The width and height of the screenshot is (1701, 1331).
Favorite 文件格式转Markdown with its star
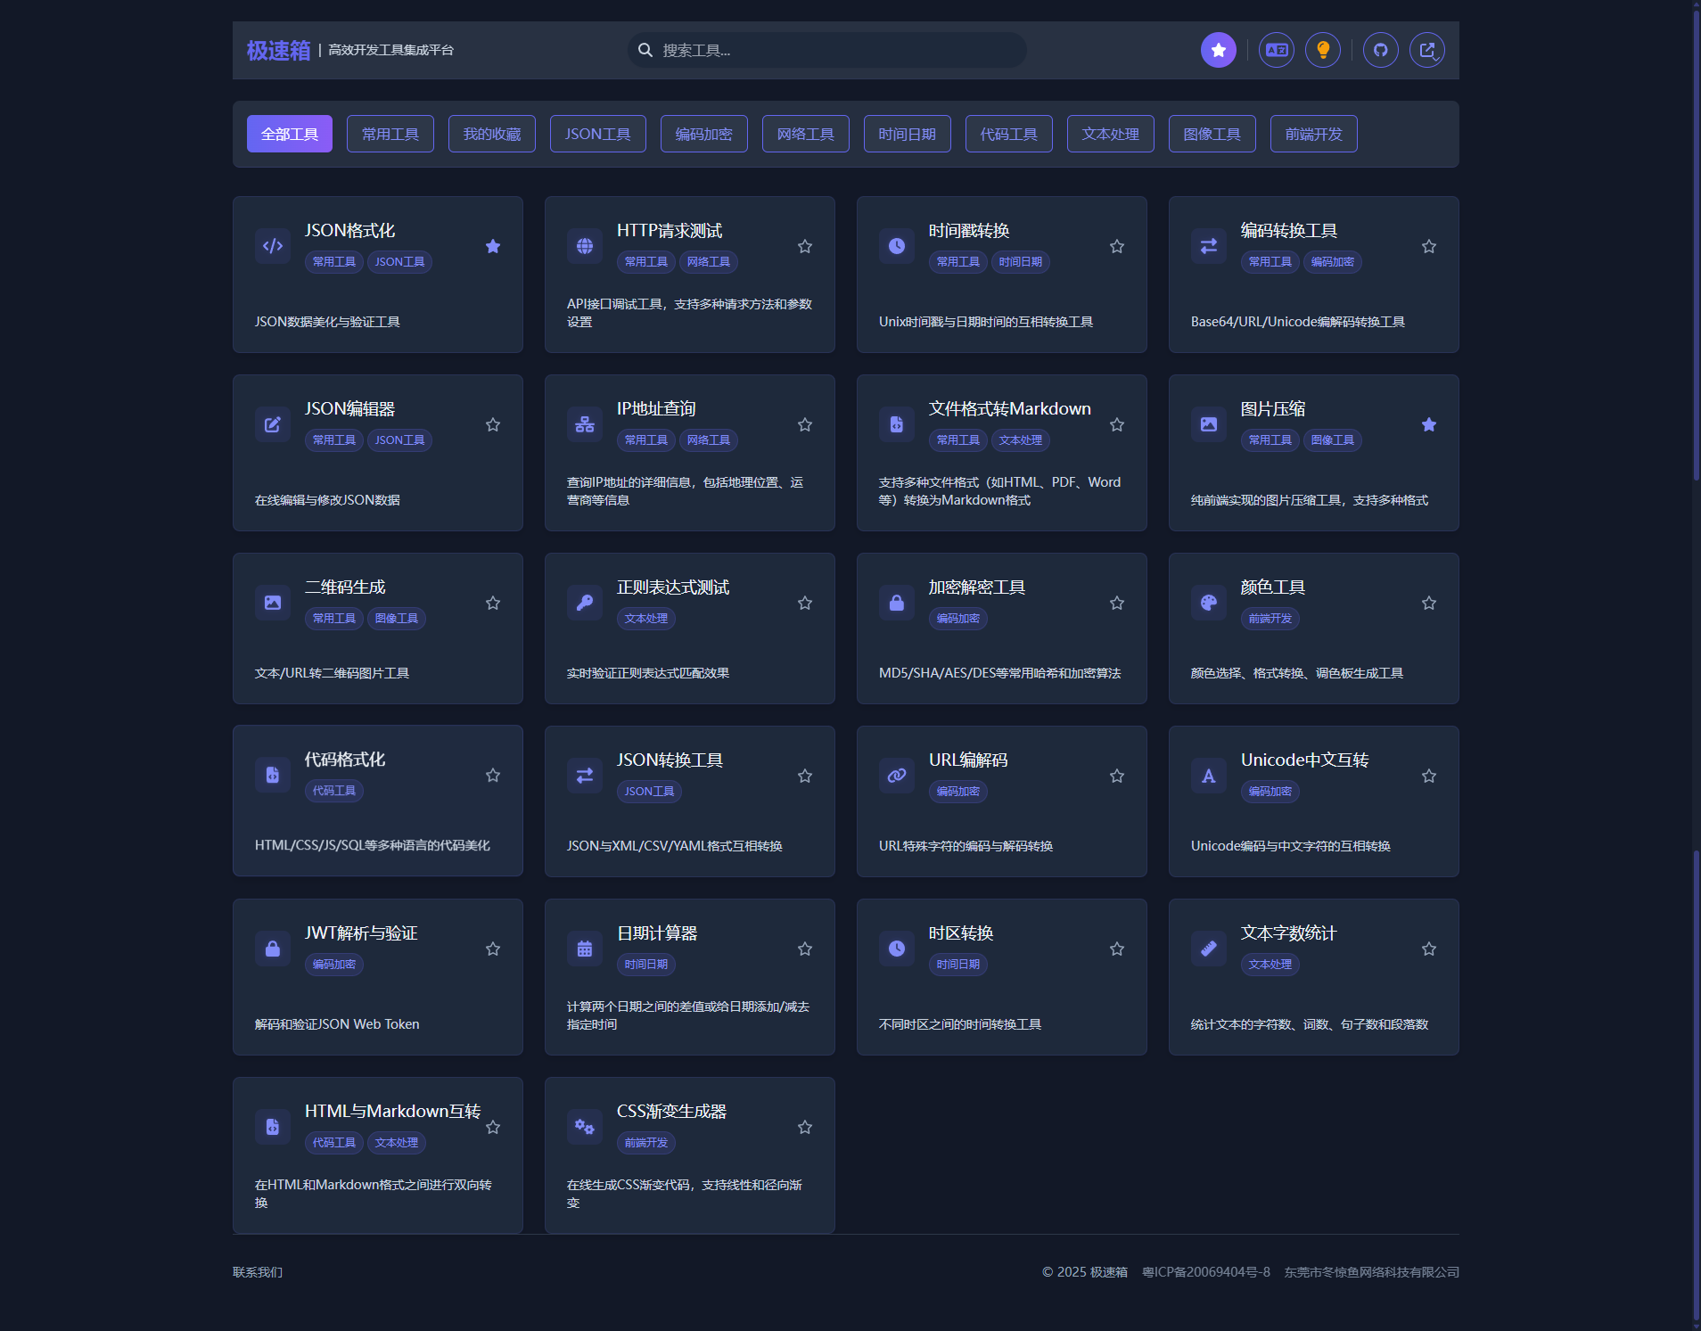click(1117, 424)
